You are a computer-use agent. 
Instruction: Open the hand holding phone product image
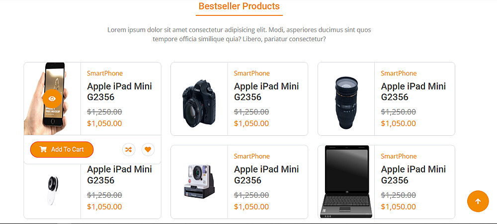(x=46, y=99)
